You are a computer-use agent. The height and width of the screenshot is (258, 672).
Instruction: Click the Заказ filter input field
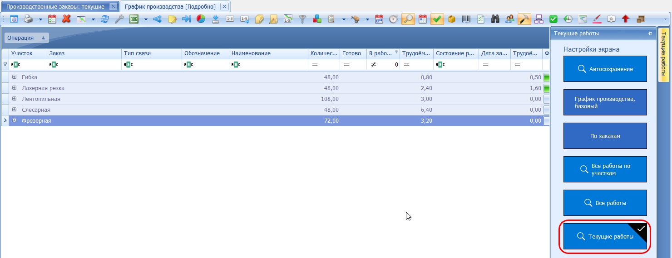[x=84, y=65]
